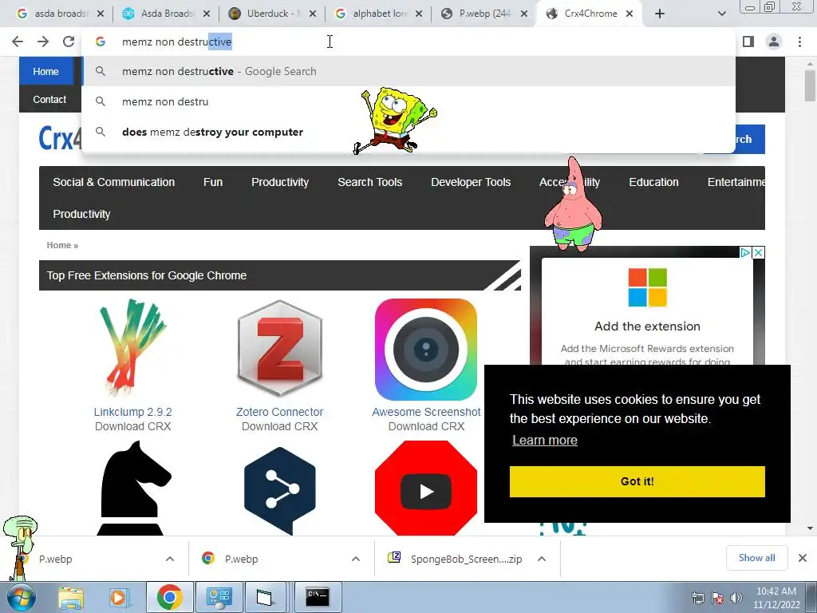Viewport: 817px width, 613px height.
Task: Click the Chrome taskbar icon
Action: click(169, 597)
